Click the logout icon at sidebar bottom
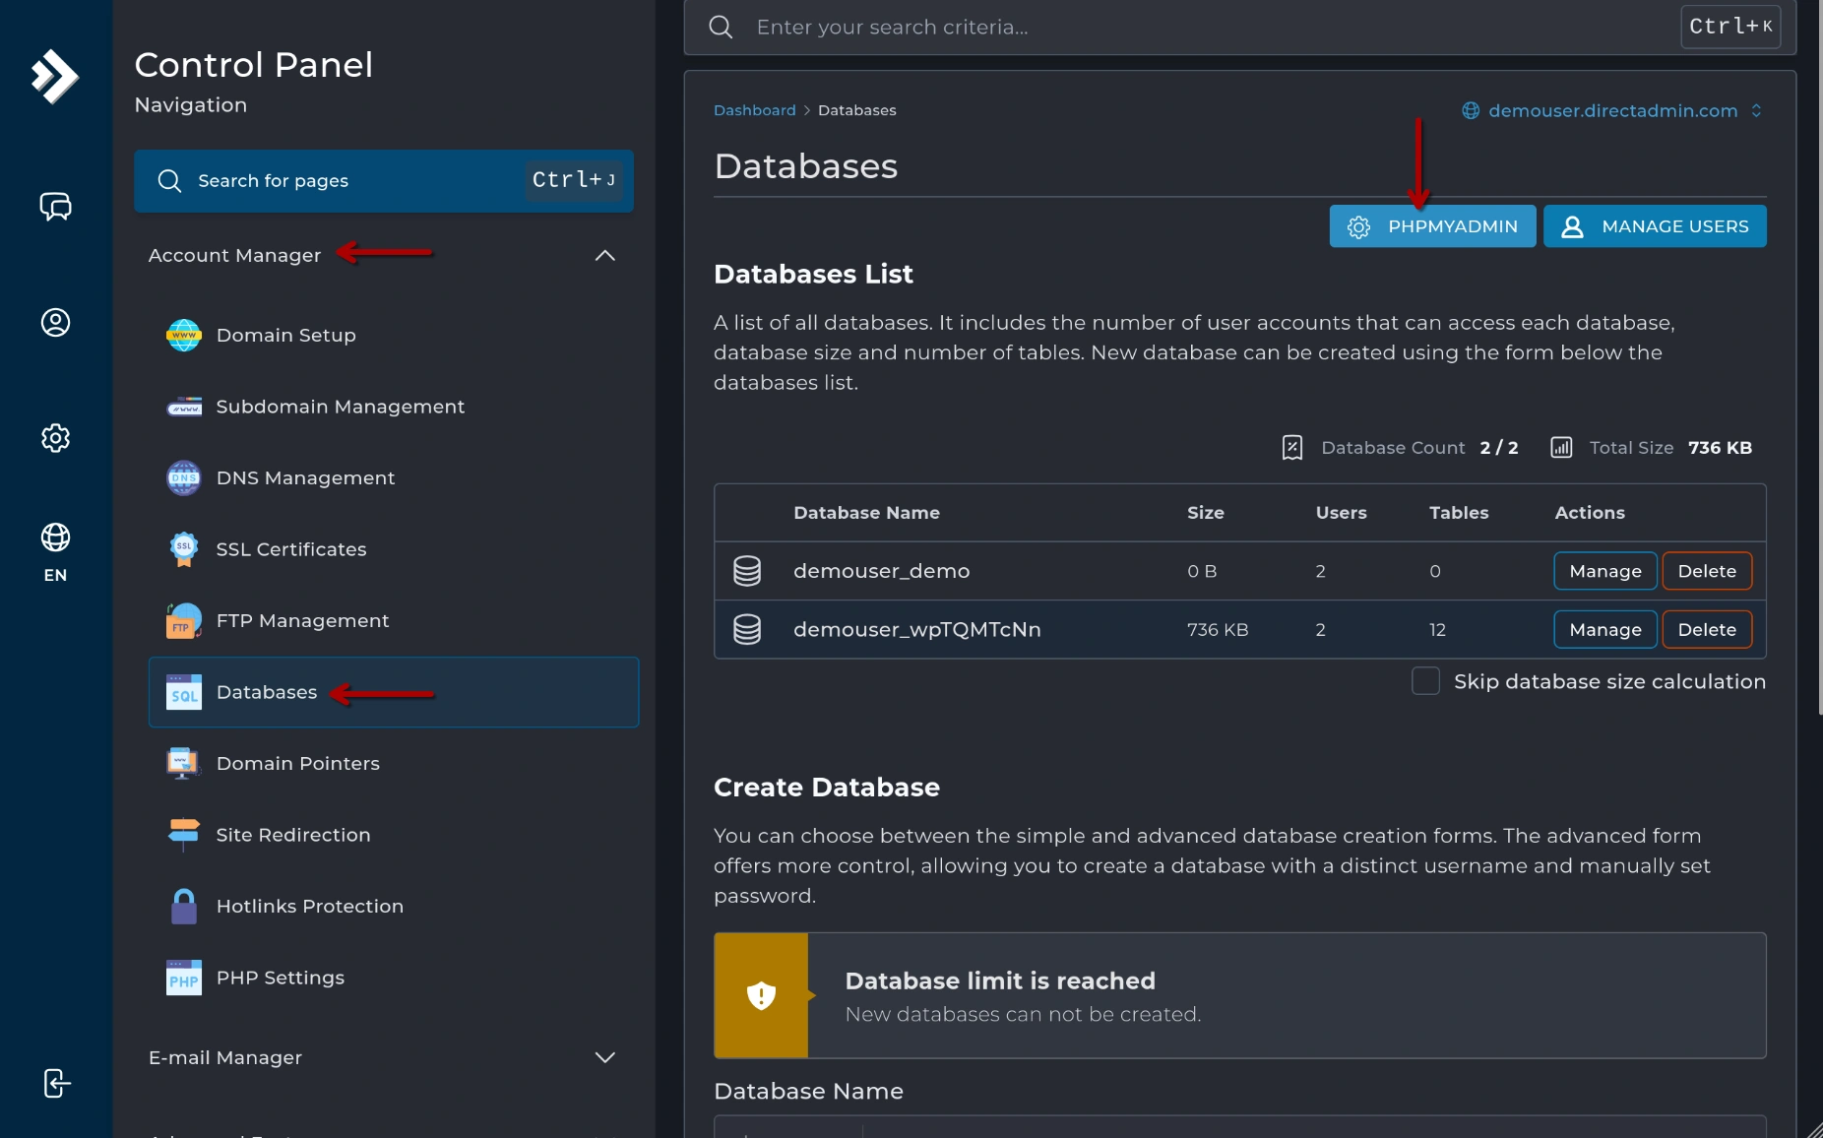 tap(56, 1083)
